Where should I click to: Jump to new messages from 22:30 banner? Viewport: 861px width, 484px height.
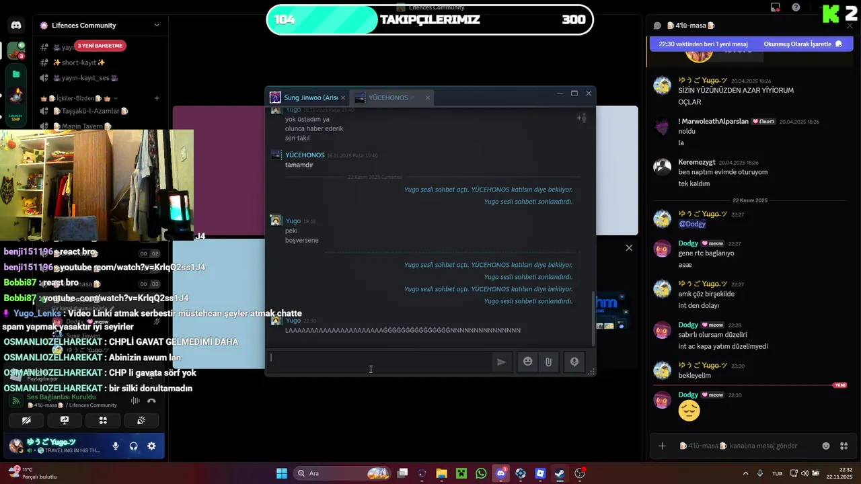tap(703, 44)
